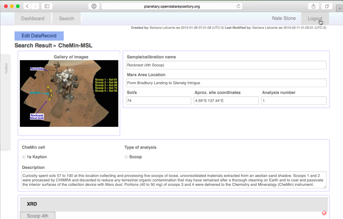The image size is (343, 219).
Task: Open a new tab with the plus icon
Action: [x=340, y=7]
